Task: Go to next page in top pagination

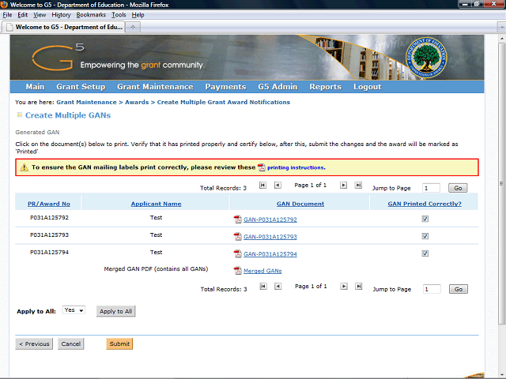Action: pos(343,186)
